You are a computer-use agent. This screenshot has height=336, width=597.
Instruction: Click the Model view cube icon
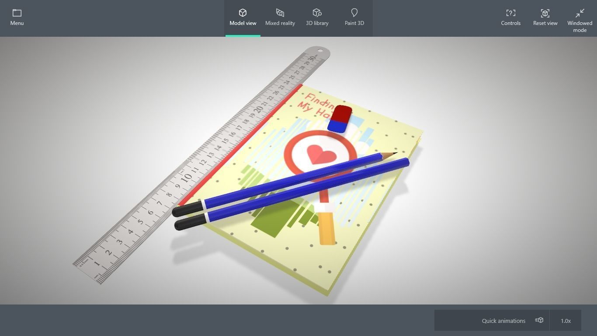click(x=243, y=12)
